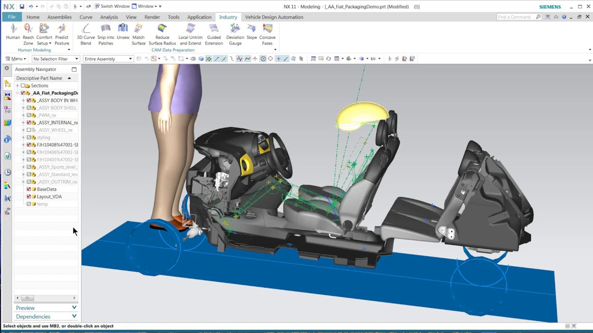
Task: Switch to the Home tab
Action: pyautogui.click(x=33, y=17)
